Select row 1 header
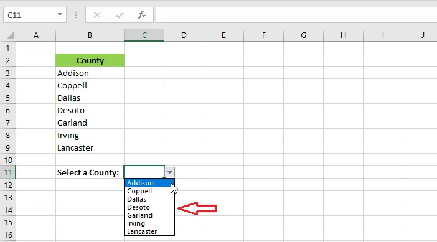This screenshot has height=242, width=437. tap(8, 48)
